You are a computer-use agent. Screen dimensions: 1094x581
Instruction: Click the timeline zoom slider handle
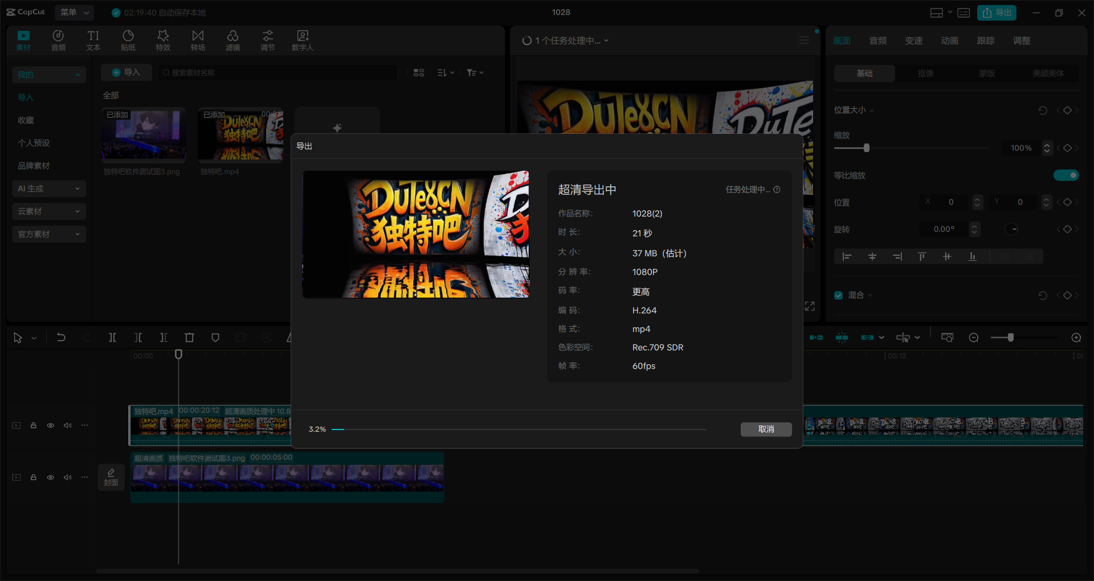(1010, 338)
